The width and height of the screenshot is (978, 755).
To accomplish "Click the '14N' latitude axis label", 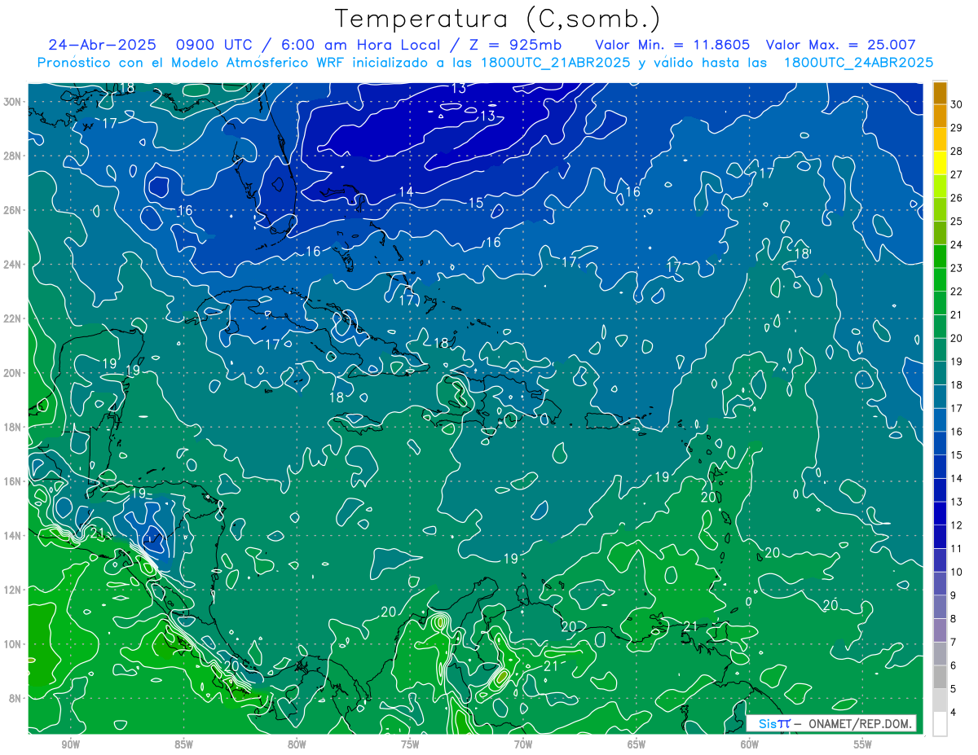I will point(13,535).
